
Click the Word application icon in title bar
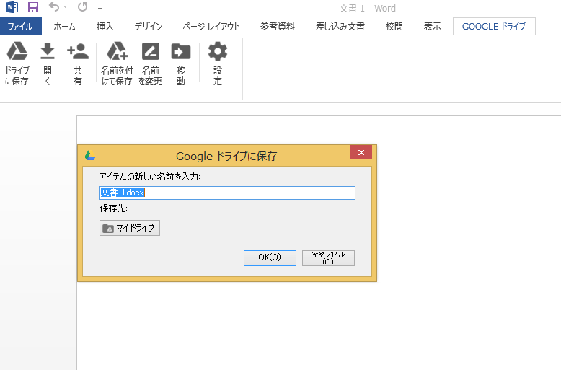[12, 7]
